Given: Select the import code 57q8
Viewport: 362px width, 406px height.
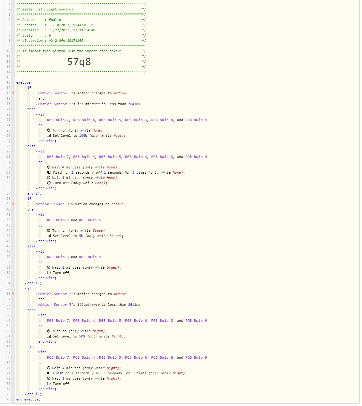Looking at the screenshot, I should pos(79,62).
